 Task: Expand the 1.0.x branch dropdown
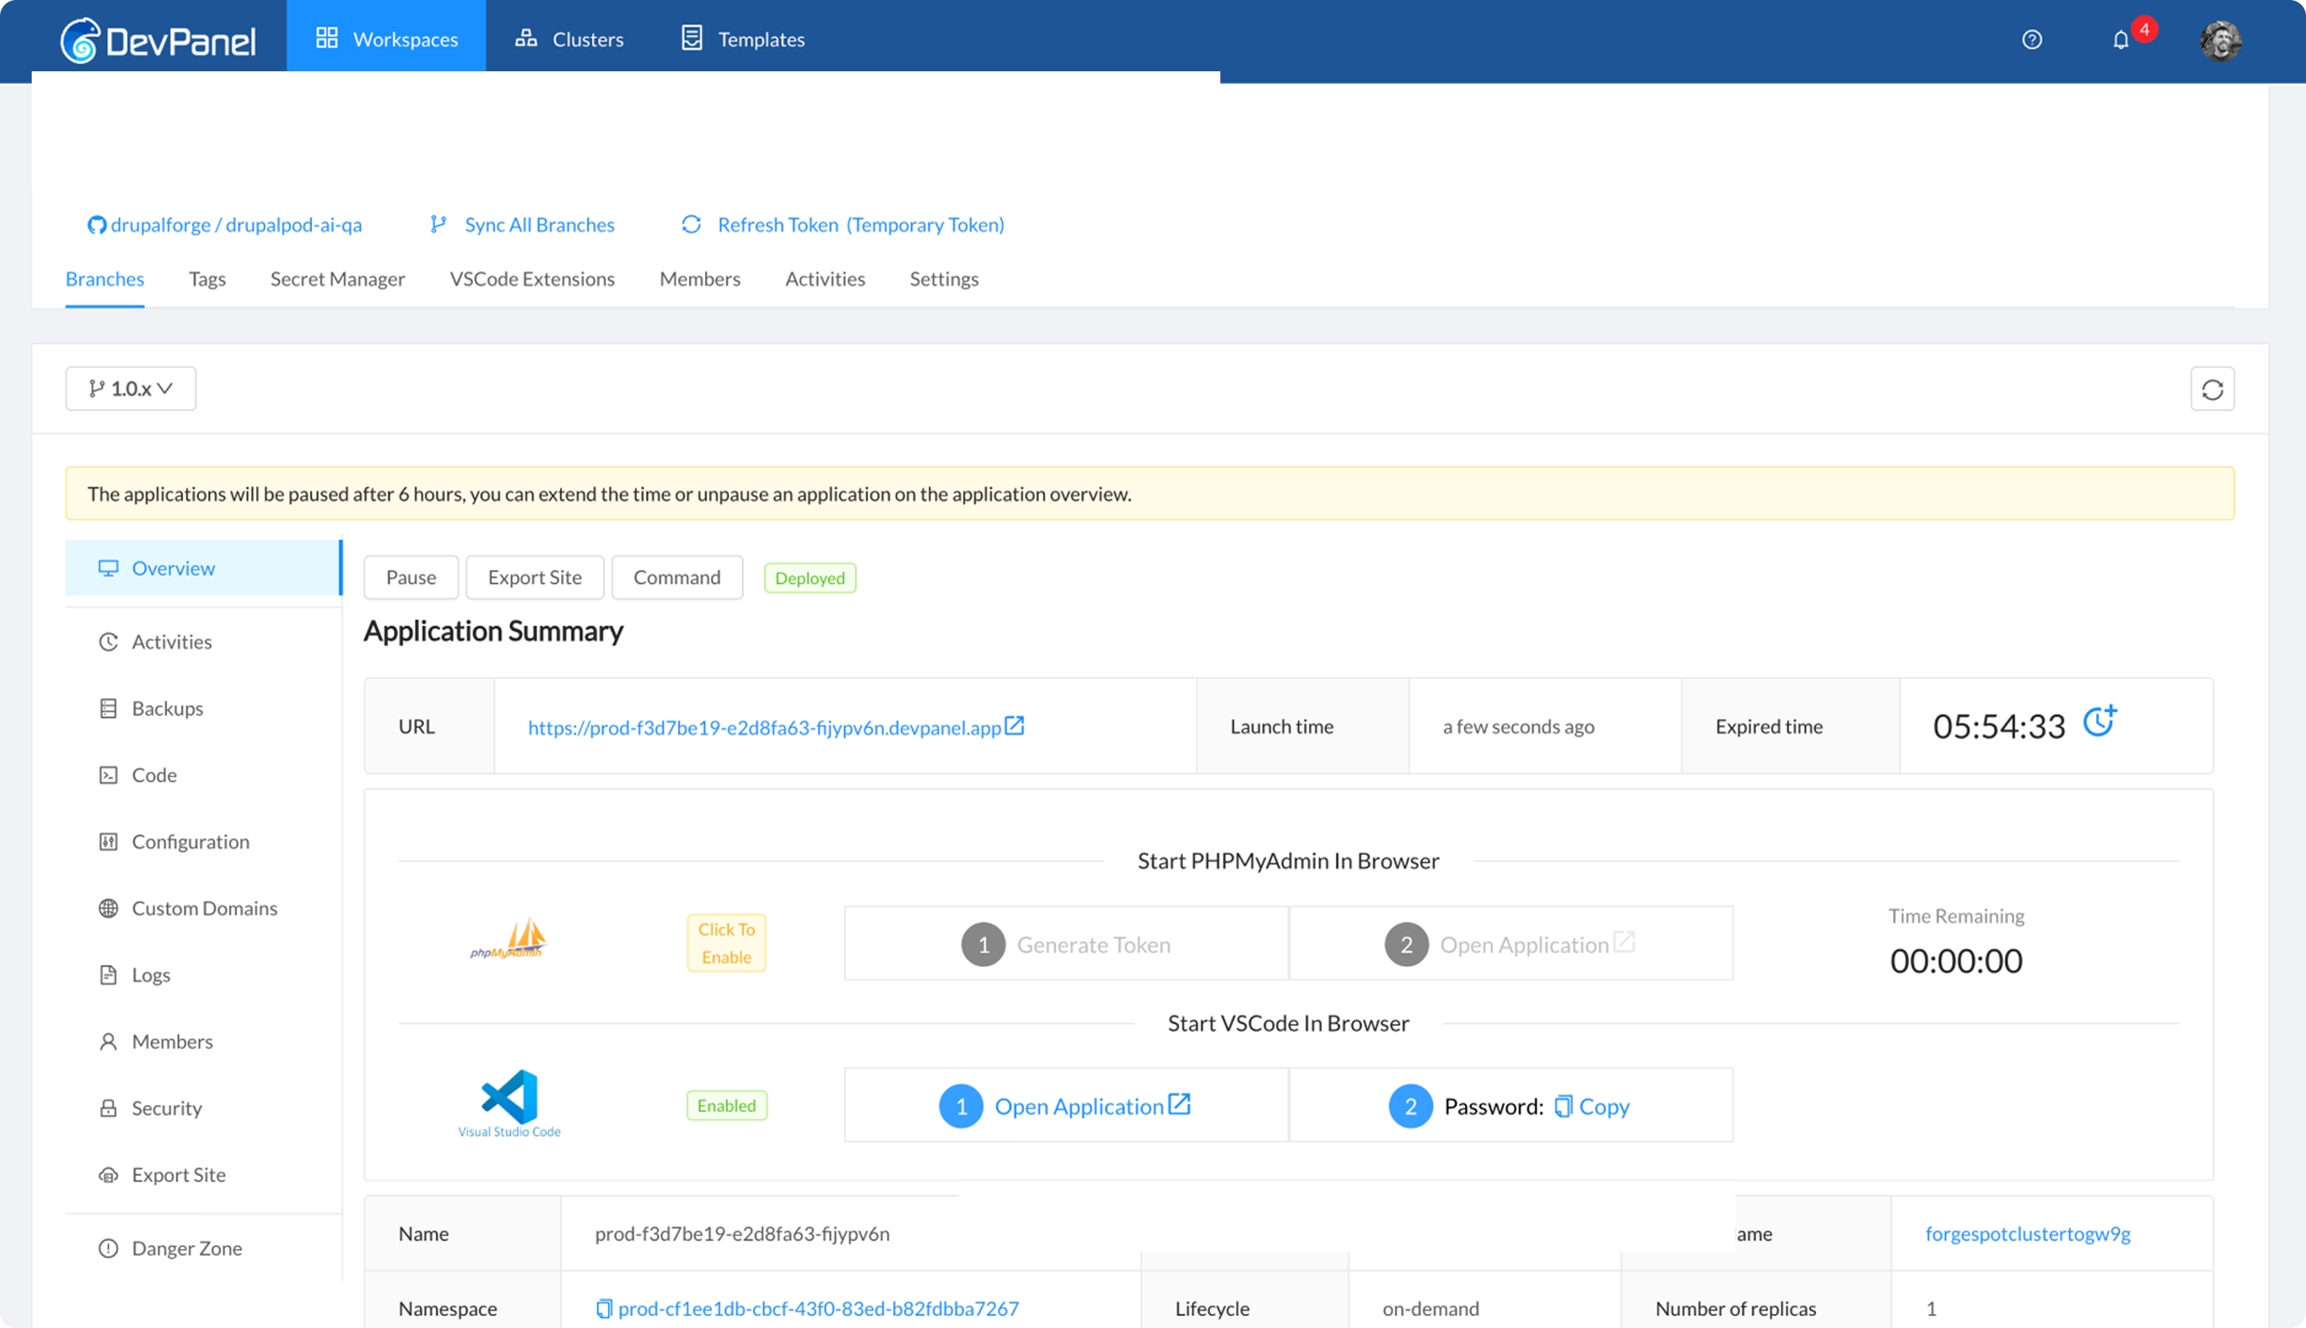(x=131, y=388)
